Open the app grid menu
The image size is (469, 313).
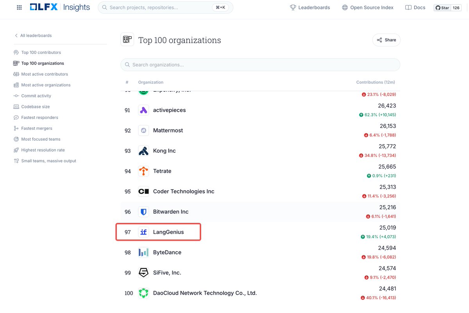(19, 7)
